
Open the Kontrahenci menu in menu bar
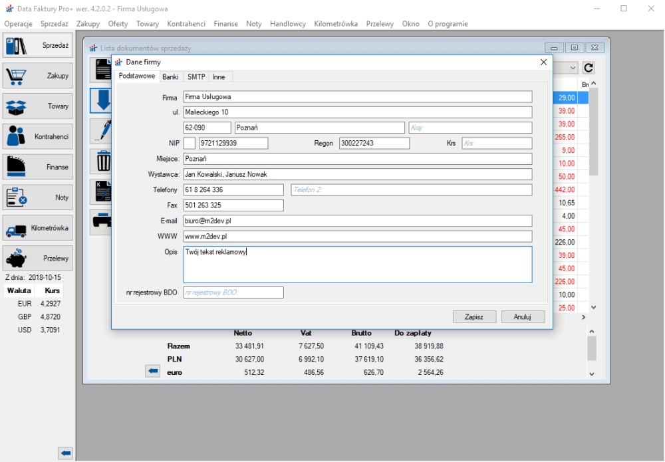tap(186, 24)
